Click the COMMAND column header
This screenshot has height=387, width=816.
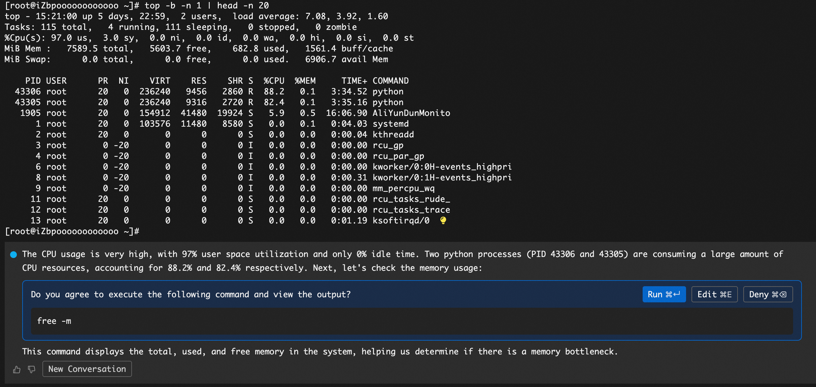[390, 81]
